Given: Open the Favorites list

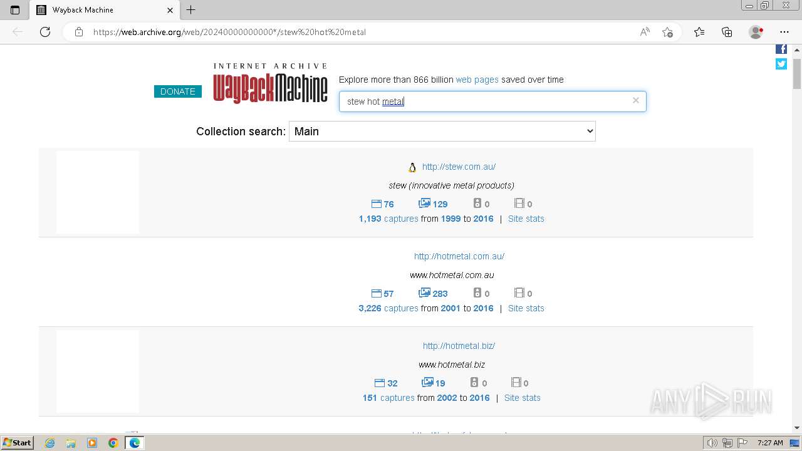Looking at the screenshot, I should [x=699, y=32].
